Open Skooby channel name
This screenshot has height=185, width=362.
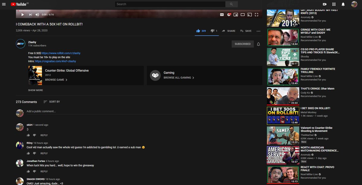(x=305, y=57)
